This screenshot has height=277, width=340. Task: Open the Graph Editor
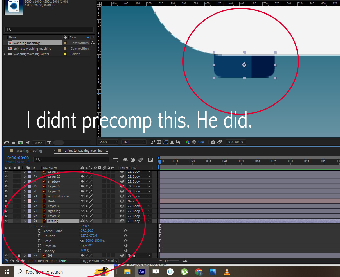pos(150,160)
